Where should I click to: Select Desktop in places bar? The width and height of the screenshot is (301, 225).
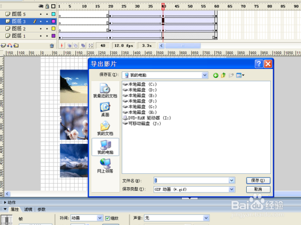point(105,109)
